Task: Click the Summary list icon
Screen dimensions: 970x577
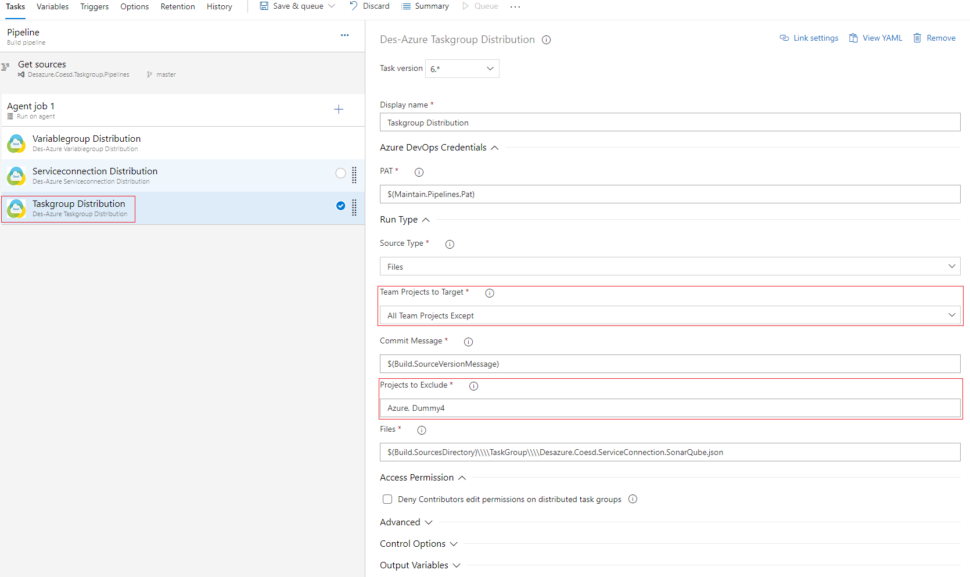Action: pos(406,6)
